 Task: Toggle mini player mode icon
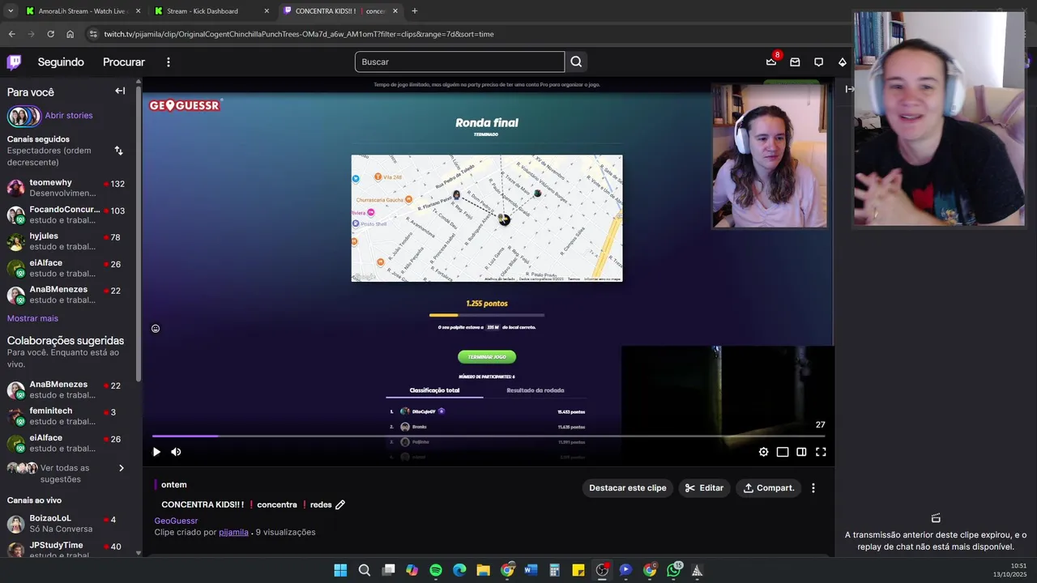click(783, 452)
